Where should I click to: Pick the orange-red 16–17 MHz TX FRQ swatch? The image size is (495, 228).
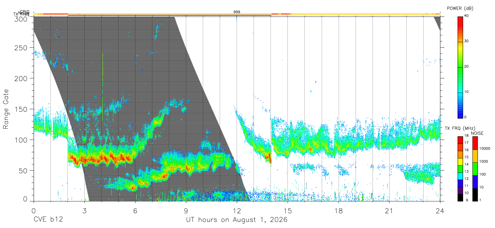pyautogui.click(x=460, y=146)
